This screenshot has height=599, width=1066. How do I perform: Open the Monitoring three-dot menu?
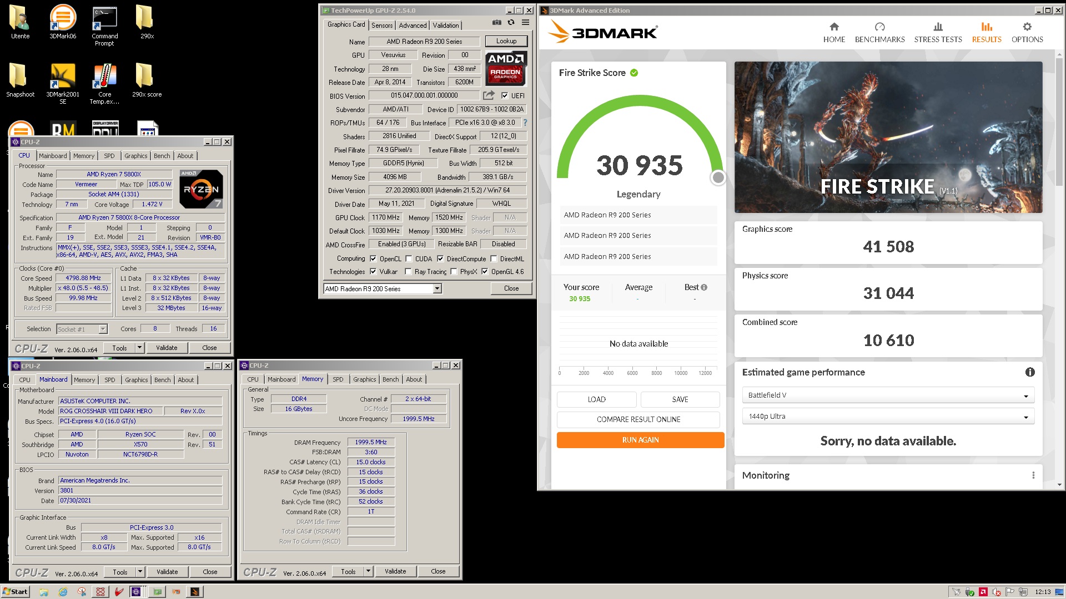[x=1033, y=475]
